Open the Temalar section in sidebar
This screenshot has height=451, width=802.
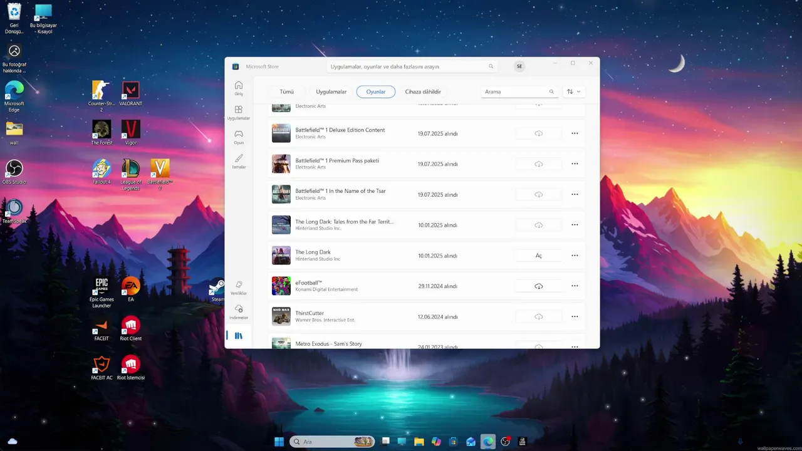click(x=238, y=161)
